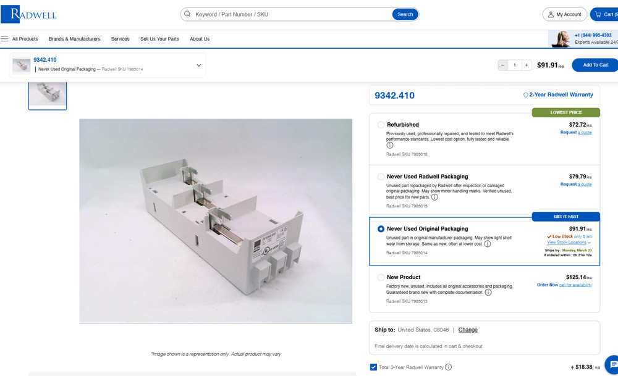The height and width of the screenshot is (376, 618).
Task: Select Never Used Original Packaging radio button
Action: [381, 229]
